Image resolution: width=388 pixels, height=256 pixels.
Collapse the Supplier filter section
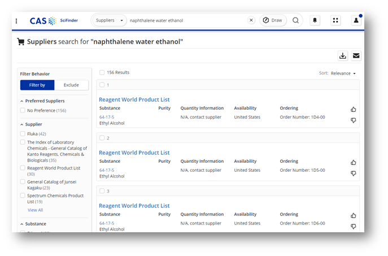point(22,124)
